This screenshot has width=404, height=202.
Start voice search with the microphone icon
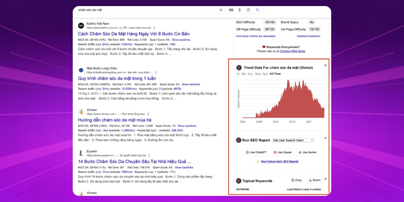(x=240, y=10)
